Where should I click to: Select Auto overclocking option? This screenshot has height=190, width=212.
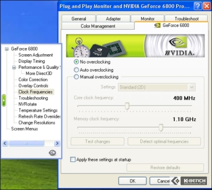pyautogui.click(x=76, y=70)
